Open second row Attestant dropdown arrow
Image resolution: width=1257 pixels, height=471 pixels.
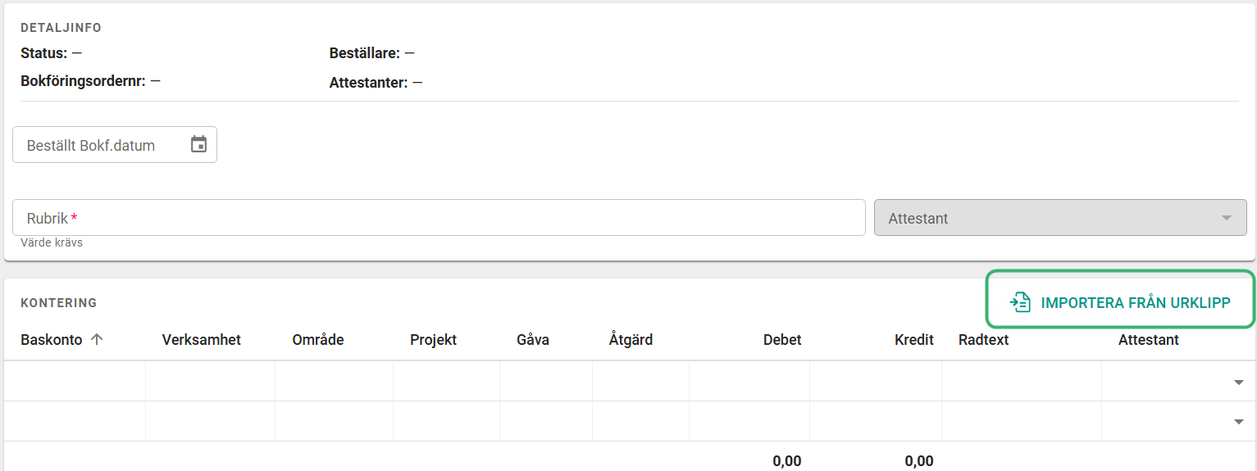(1238, 422)
